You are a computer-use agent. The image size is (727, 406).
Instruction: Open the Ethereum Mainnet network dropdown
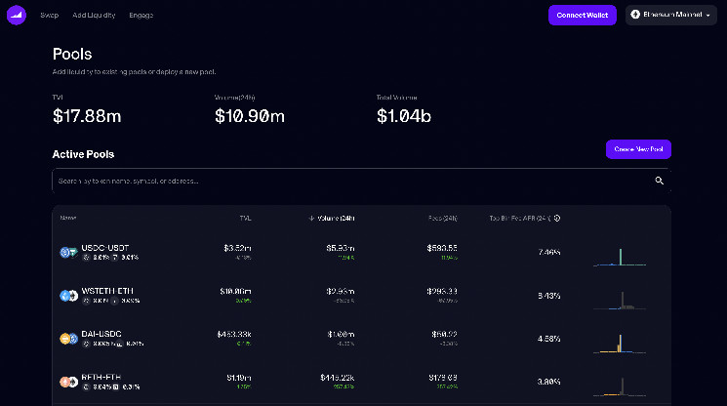(670, 16)
